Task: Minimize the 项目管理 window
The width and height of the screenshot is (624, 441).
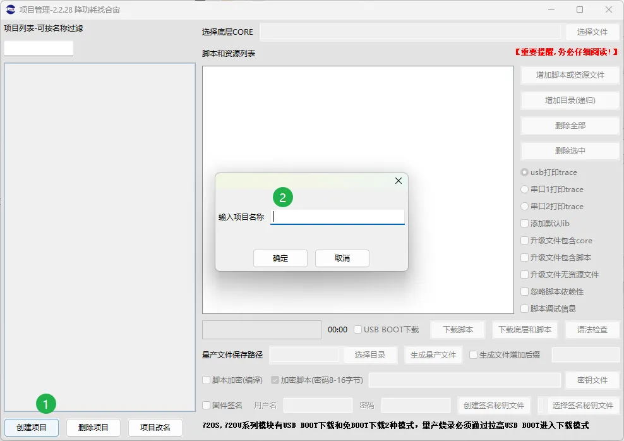Action: 551,9
